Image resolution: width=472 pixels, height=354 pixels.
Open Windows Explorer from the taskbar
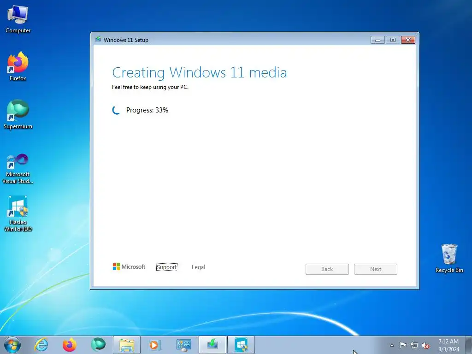click(x=127, y=345)
